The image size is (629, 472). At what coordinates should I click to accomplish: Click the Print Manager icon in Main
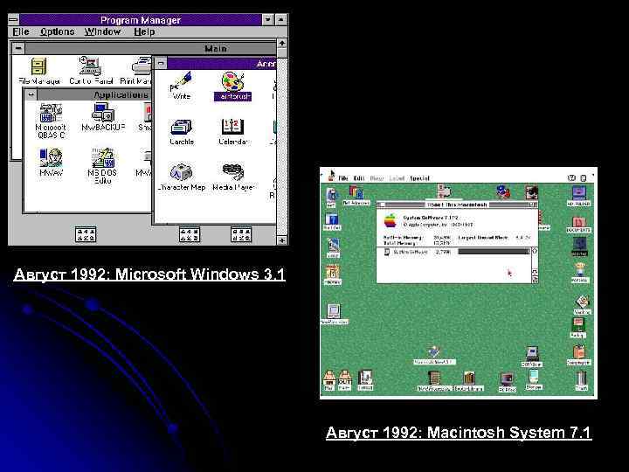point(142,66)
